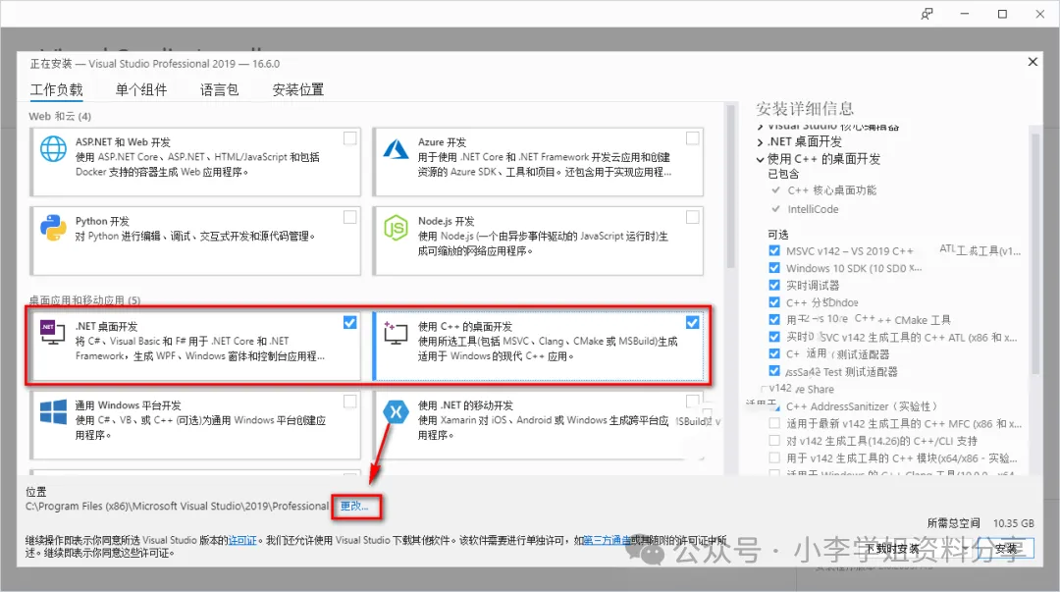Click the Web 和云 (4) section header
Viewport: 1060px width, 592px height.
(x=60, y=117)
